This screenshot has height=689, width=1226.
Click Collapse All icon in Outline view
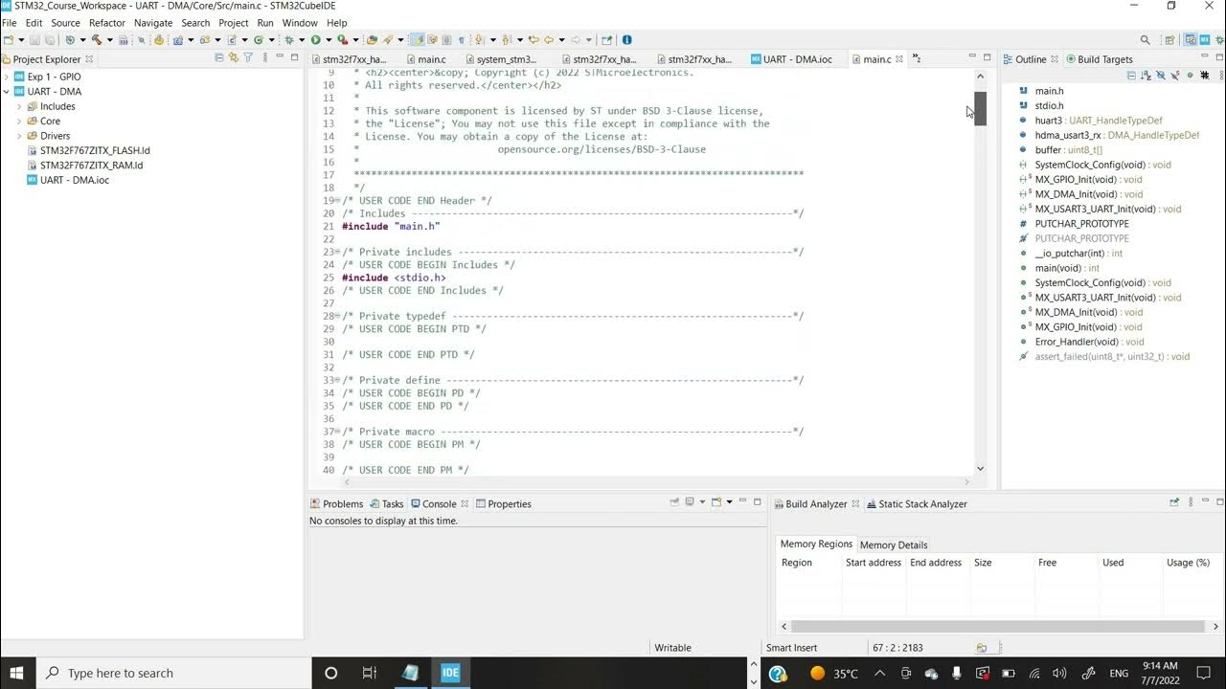click(x=1132, y=76)
